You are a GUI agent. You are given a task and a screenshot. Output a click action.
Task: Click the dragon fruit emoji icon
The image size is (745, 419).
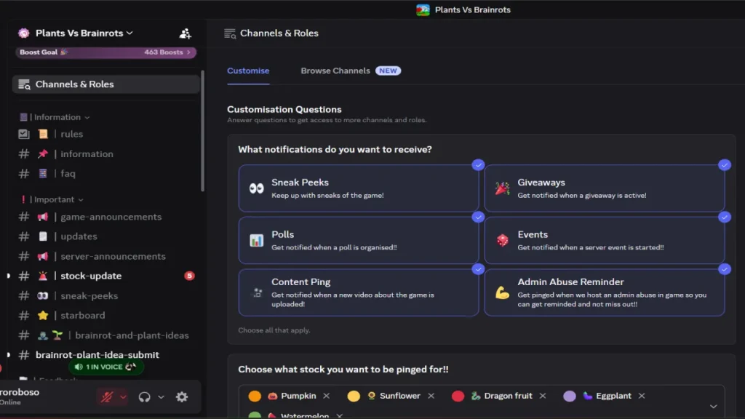click(x=476, y=396)
